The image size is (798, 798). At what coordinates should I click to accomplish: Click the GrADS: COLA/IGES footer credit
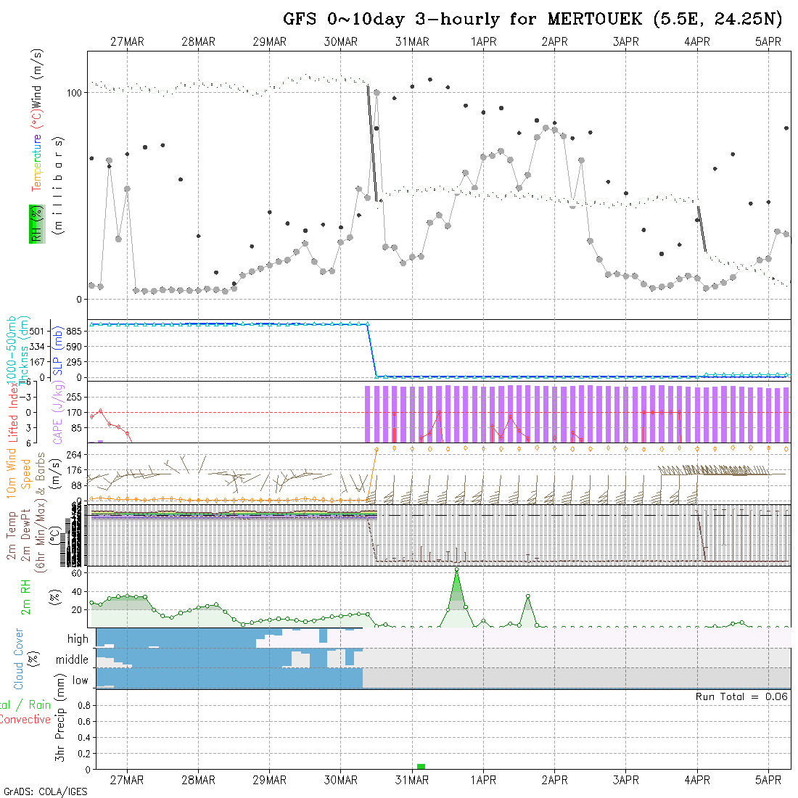pyautogui.click(x=45, y=791)
